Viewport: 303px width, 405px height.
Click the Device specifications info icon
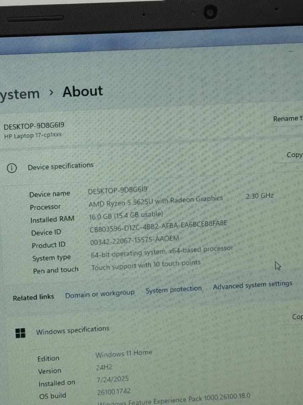coord(12,168)
